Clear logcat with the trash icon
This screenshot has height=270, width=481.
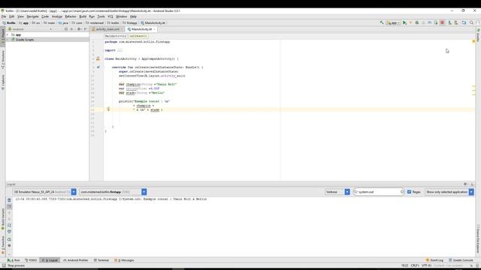(x=9, y=200)
